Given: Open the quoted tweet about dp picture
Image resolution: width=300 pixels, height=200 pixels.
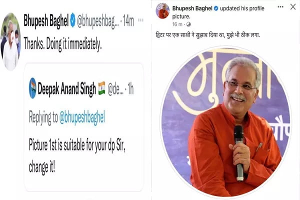Looking at the screenshot, I should coord(84,127).
